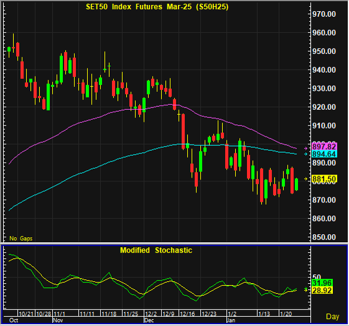Screen dimensions: 349x326
Task: Click the magenta arrow marker beside 897.82
Action: [x=306, y=148]
